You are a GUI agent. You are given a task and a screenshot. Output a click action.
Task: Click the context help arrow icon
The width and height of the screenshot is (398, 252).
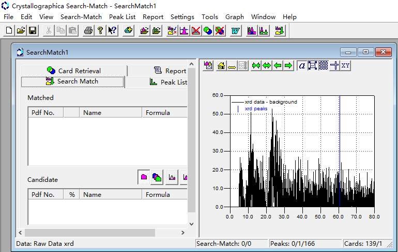(112, 31)
